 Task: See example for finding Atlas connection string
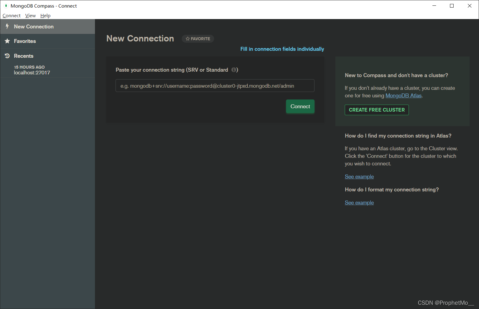(x=359, y=177)
